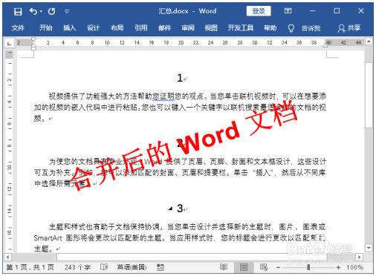Open the Undo history dropdown arrow
The image size is (376, 276).
point(41,11)
